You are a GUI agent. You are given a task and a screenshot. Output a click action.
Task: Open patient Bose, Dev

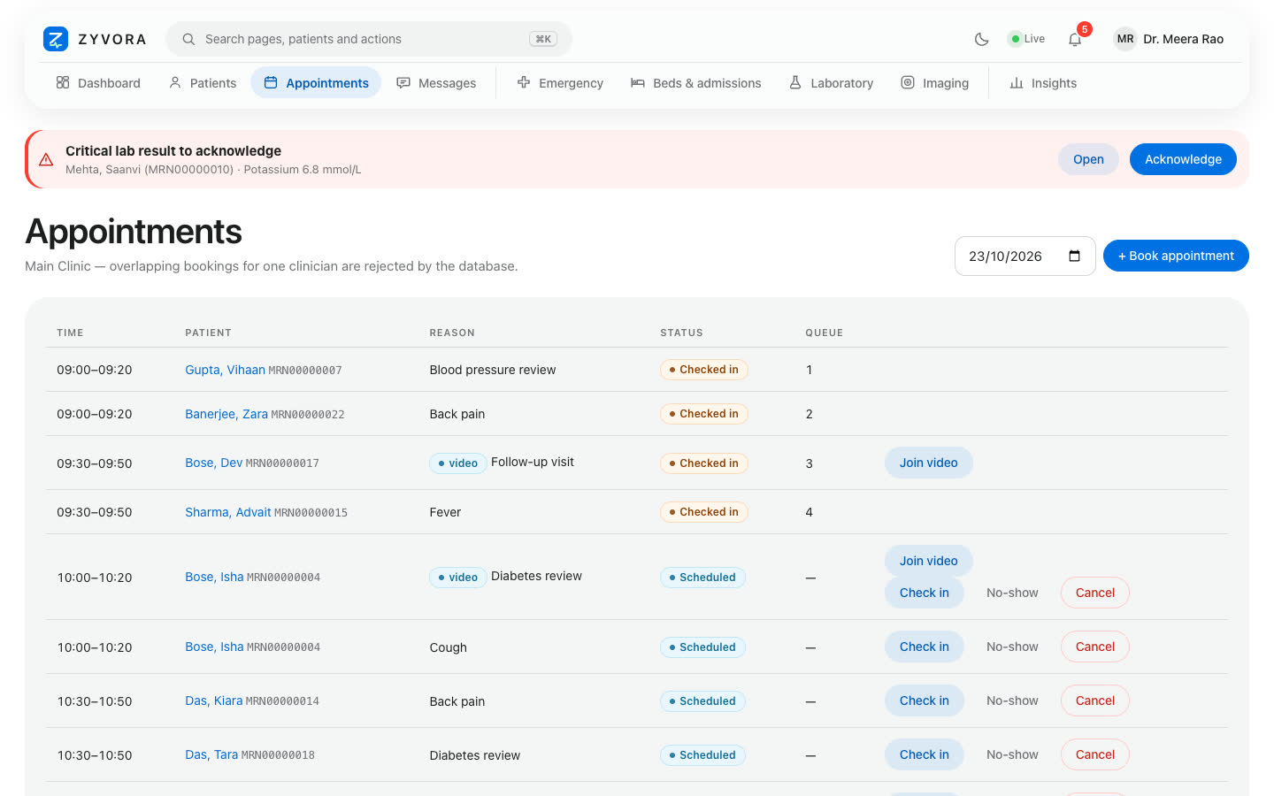pos(213,463)
